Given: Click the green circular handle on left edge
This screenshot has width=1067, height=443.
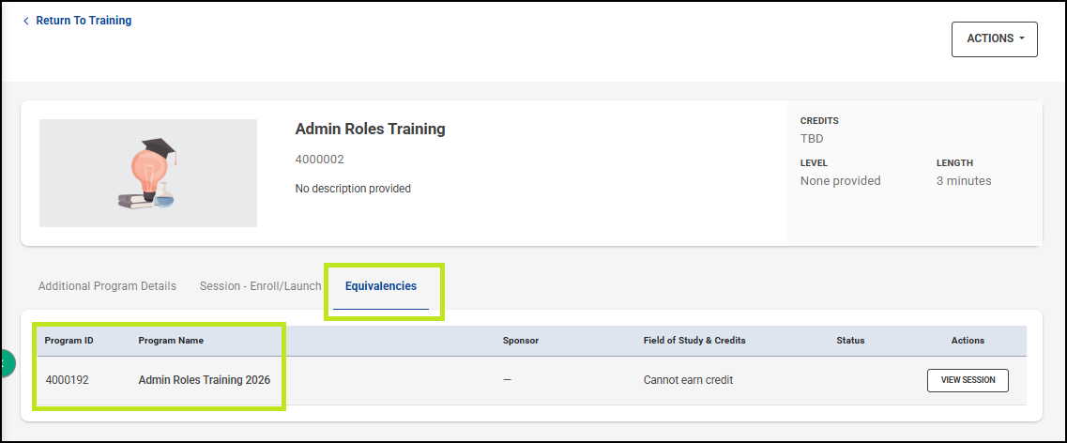Looking at the screenshot, I should [x=6, y=363].
